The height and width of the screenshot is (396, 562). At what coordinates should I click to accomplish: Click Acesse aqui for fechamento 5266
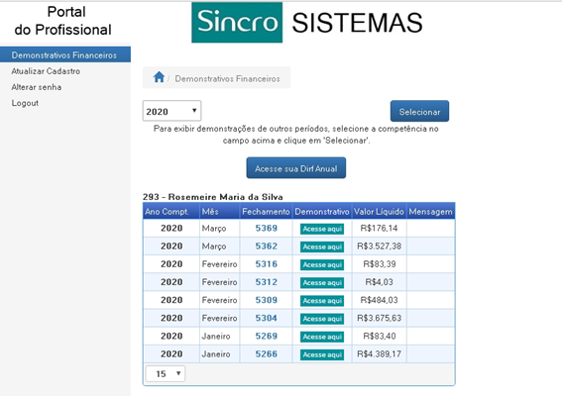tap(322, 354)
